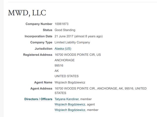Viewport: 157px width, 117px height.
Task: Open Tatyana Kandiner's member profile link
Action: pos(67,99)
